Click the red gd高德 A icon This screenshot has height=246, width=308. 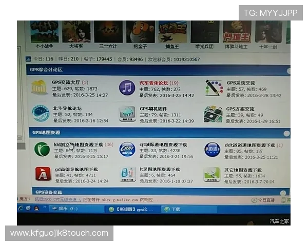[x=43, y=174]
